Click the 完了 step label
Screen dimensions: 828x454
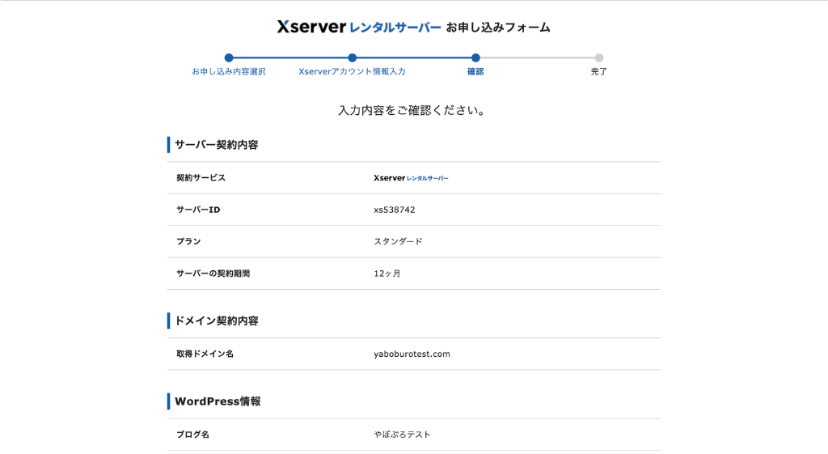[599, 71]
